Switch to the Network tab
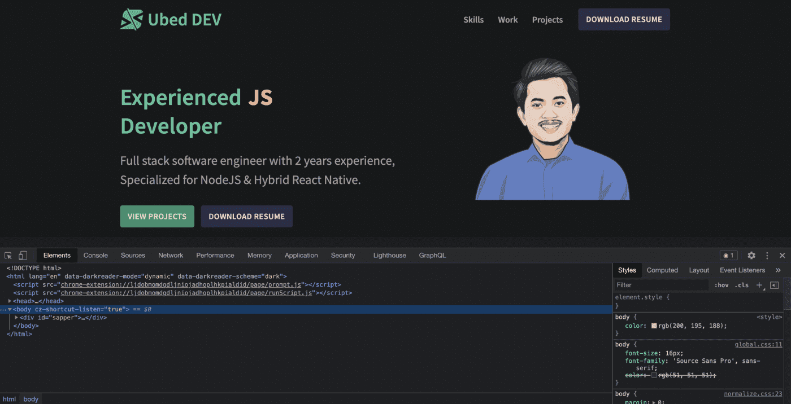The height and width of the screenshot is (404, 791). tap(171, 256)
